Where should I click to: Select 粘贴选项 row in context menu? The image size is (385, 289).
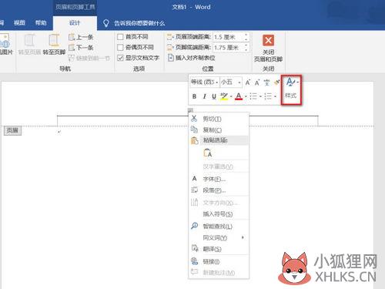point(219,140)
